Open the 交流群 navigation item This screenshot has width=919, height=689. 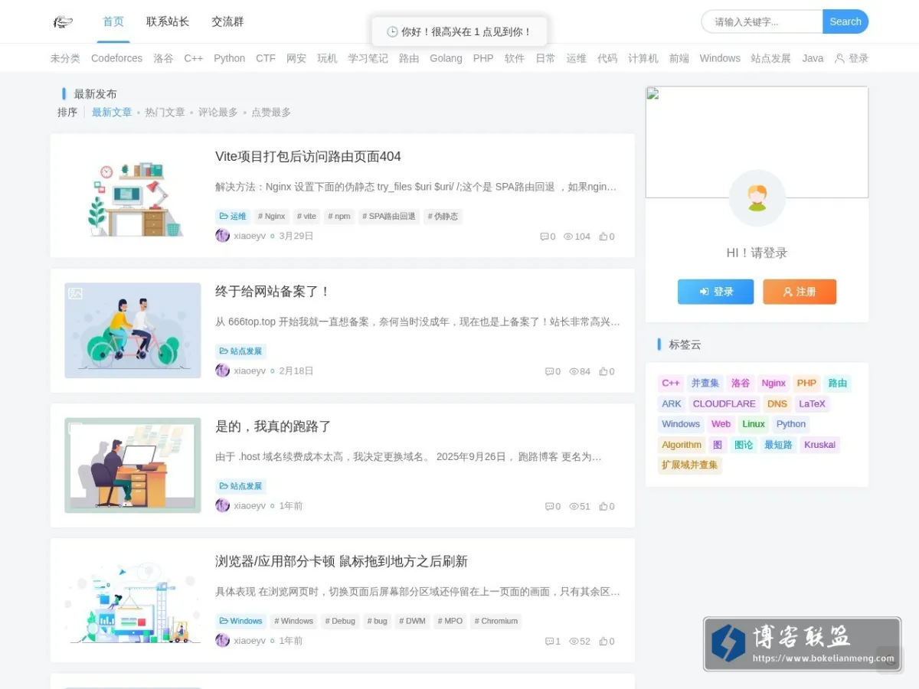pos(227,21)
